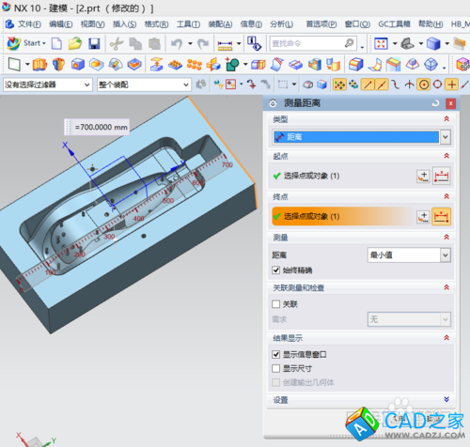
Task: Select the 起点 选择点或对象 (1) field
Action: tap(343, 176)
